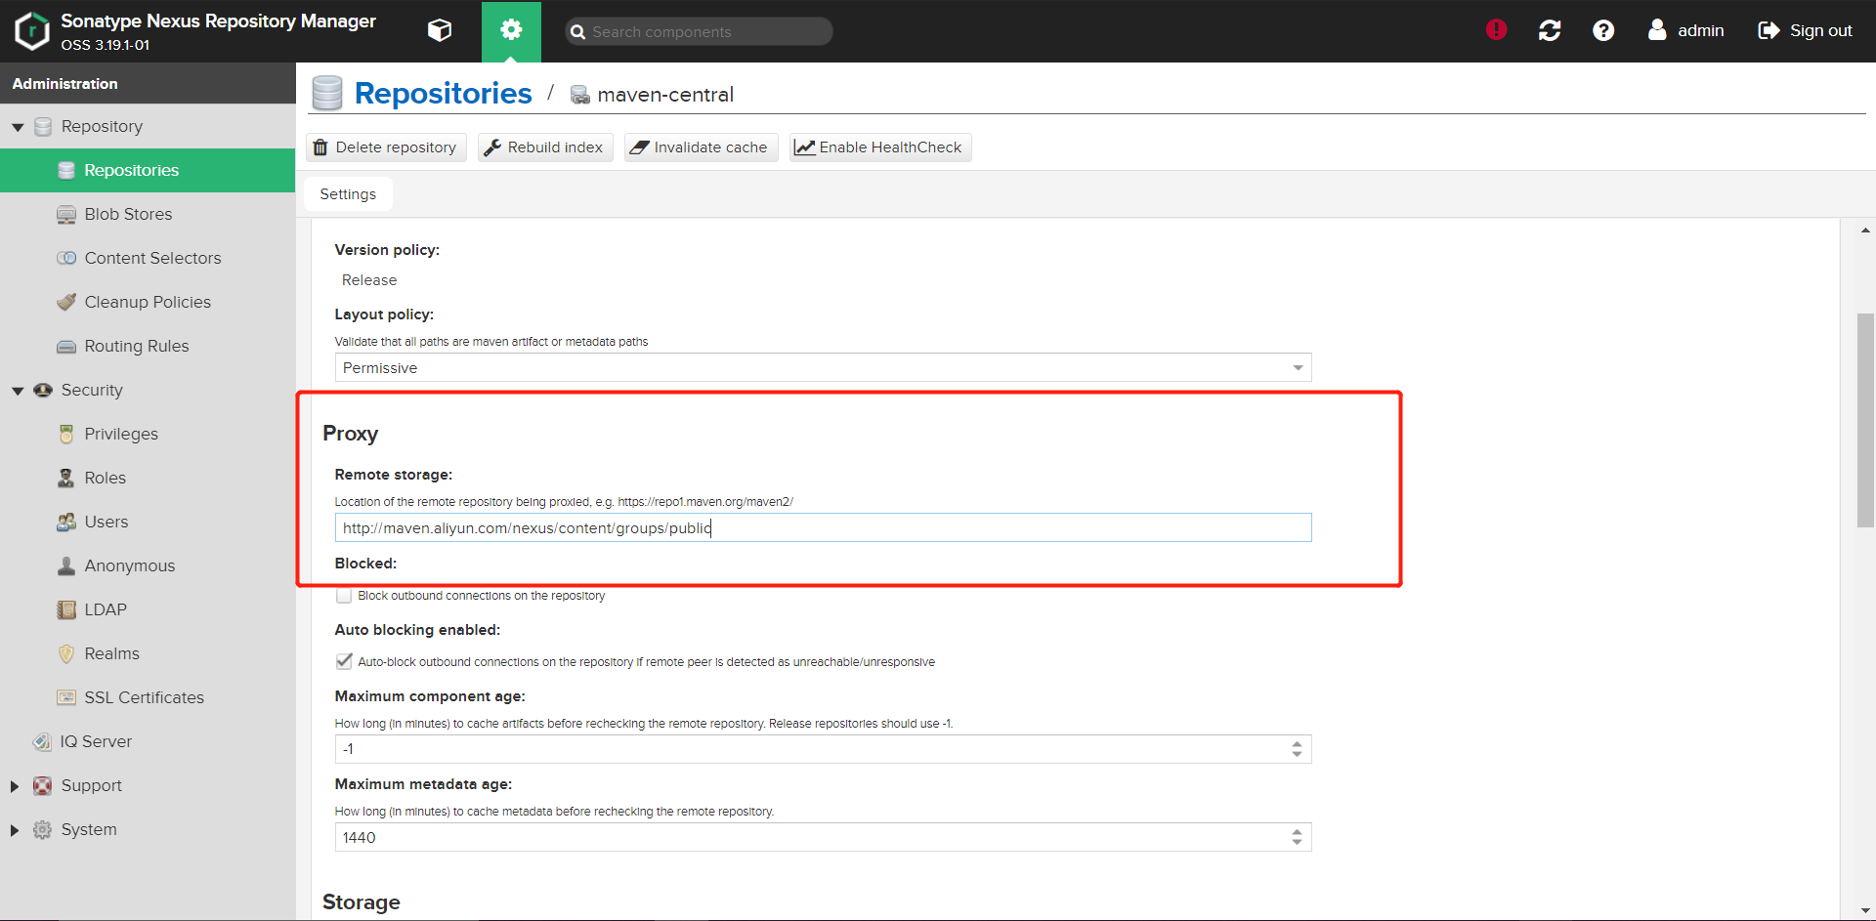Viewport: 1876px width, 921px height.
Task: Click the Privileges medal icon
Action: tap(66, 434)
